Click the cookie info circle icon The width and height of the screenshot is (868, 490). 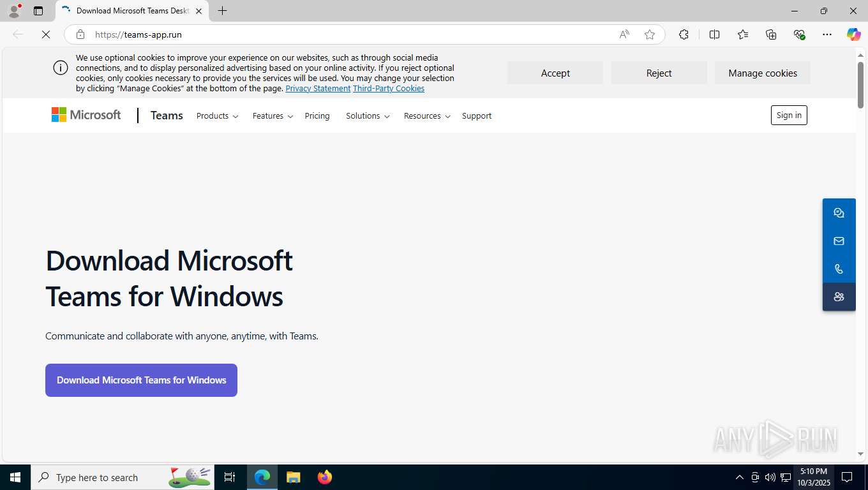[x=61, y=68]
